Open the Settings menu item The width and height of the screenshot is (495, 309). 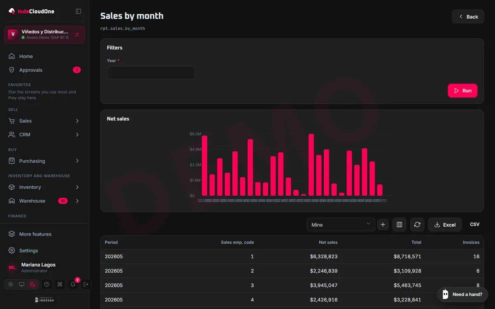coord(45,250)
